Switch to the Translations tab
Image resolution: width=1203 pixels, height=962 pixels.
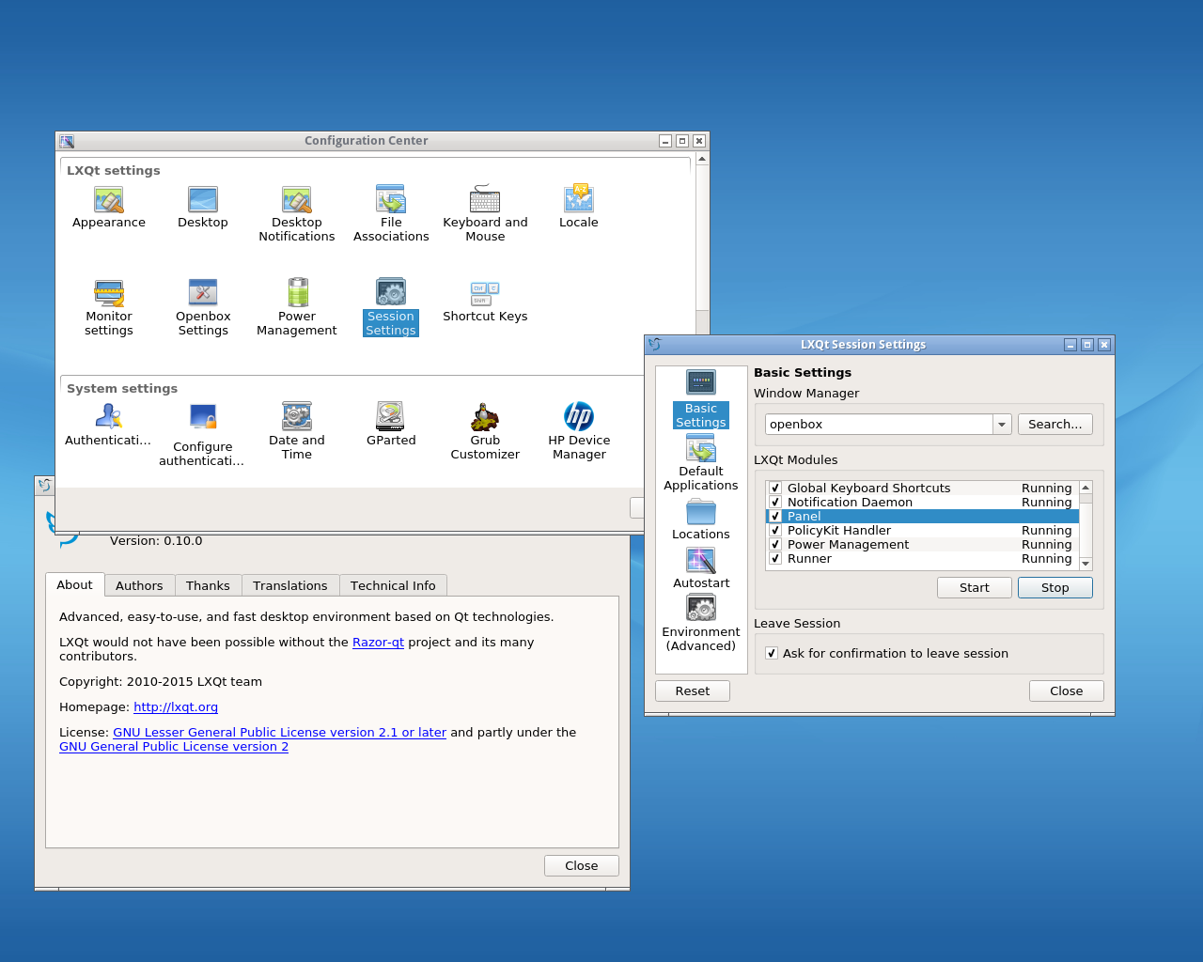(x=290, y=585)
